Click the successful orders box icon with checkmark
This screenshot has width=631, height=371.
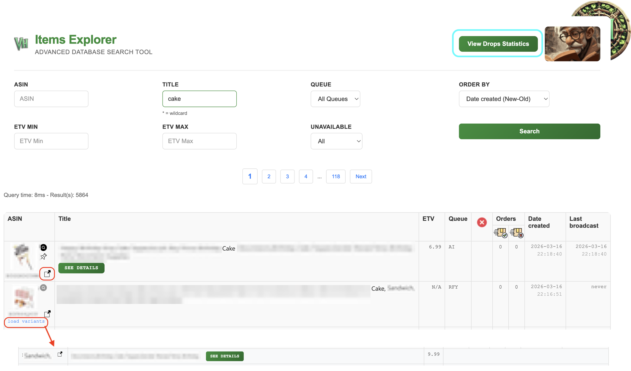pyautogui.click(x=500, y=233)
